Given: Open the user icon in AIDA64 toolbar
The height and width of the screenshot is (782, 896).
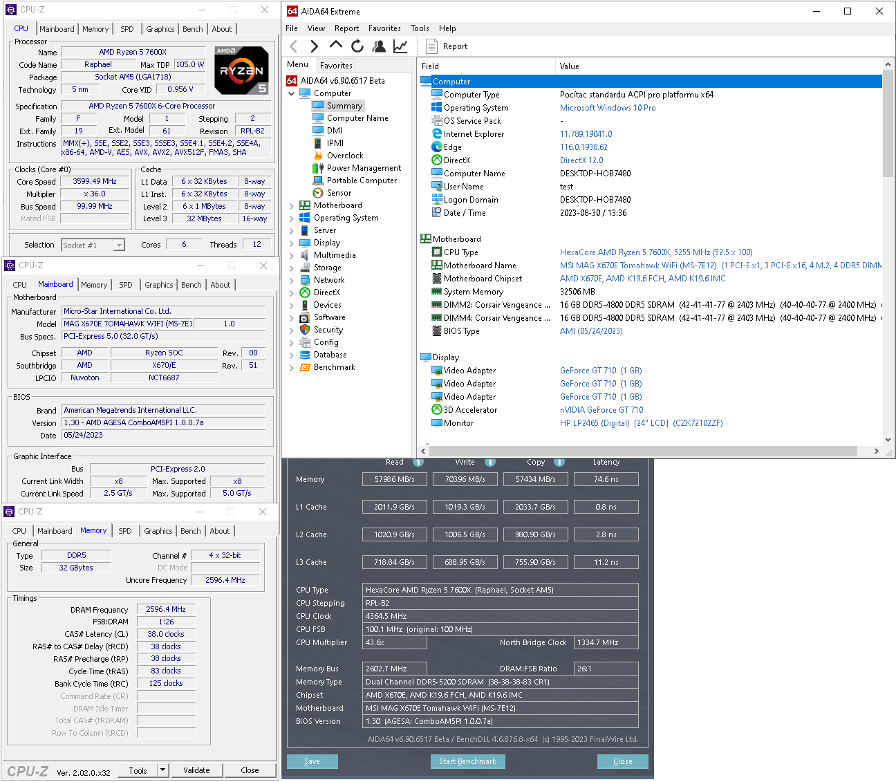Looking at the screenshot, I should pyautogui.click(x=379, y=46).
